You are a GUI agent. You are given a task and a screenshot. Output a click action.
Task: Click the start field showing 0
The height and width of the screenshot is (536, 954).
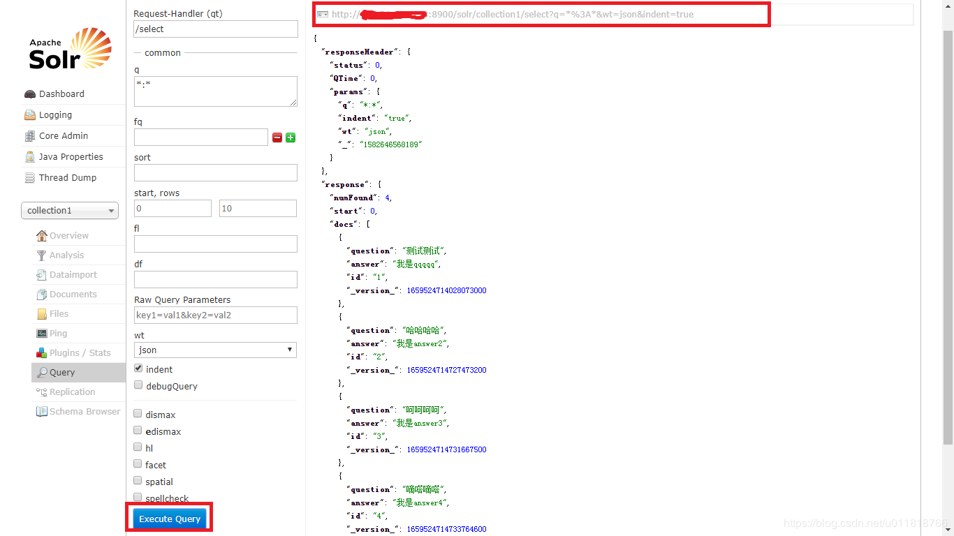point(173,209)
